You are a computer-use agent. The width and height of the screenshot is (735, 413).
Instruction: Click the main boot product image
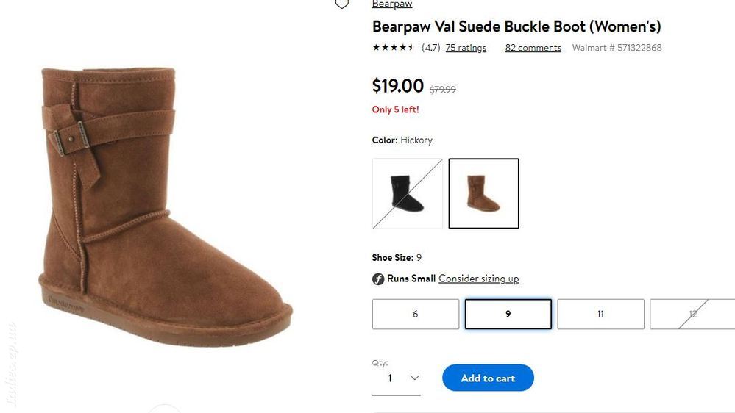165,206
